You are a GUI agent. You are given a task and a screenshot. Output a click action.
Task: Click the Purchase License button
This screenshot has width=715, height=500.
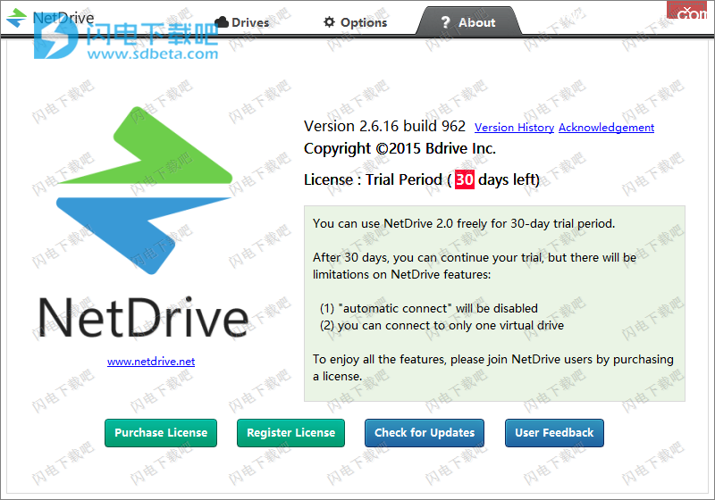coord(161,433)
